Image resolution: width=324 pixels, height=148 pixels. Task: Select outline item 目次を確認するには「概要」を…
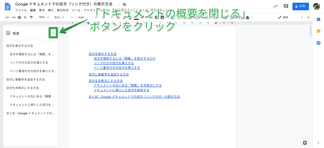31,54
